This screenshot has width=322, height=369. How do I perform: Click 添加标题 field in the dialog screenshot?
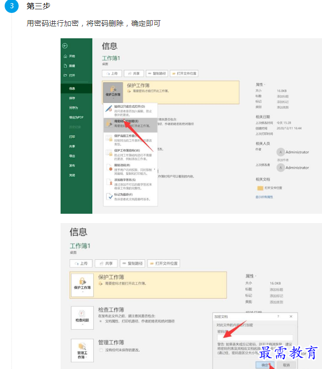[276, 289]
